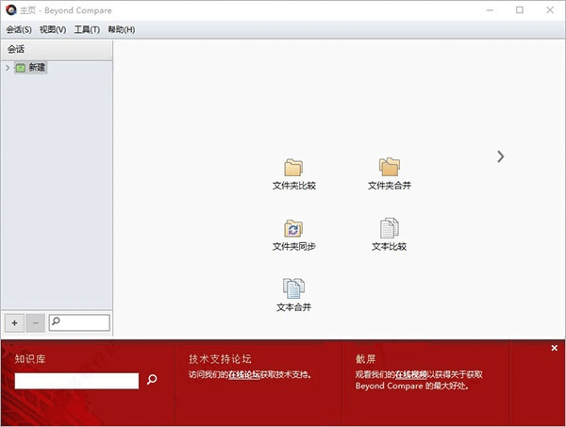Maximize the Beyond Compare window

(x=520, y=10)
